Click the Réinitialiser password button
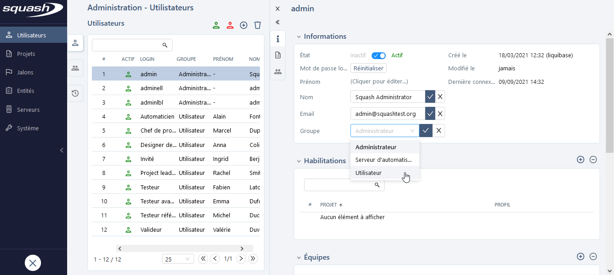 pos(368,69)
